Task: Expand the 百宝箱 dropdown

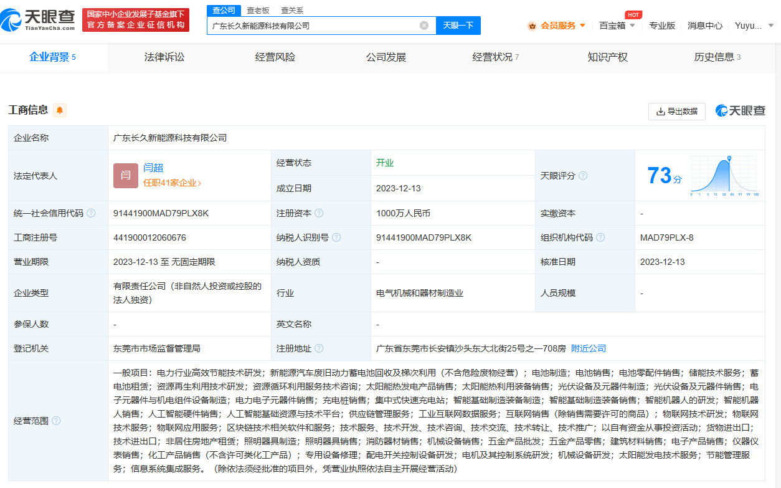Action: pos(617,26)
